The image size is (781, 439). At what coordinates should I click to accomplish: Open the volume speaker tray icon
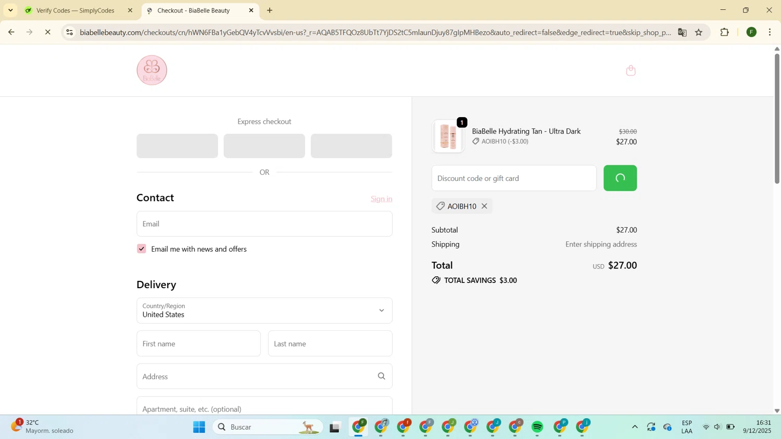[x=717, y=427]
